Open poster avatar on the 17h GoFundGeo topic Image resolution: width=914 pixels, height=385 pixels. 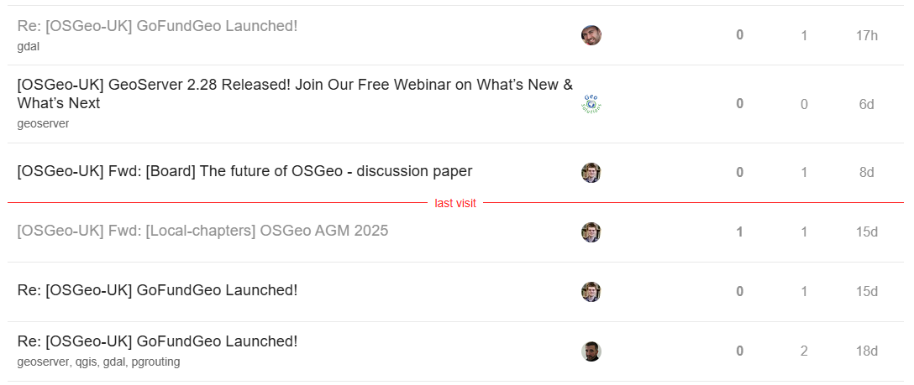[591, 35]
